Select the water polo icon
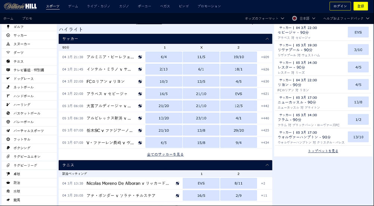Screen dimensions: 374x206 [x=8, y=191]
